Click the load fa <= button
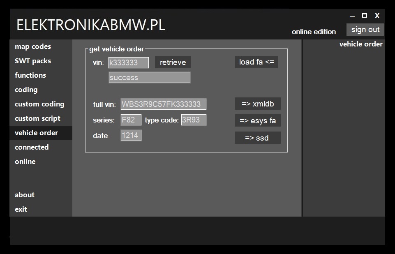 [x=256, y=62]
